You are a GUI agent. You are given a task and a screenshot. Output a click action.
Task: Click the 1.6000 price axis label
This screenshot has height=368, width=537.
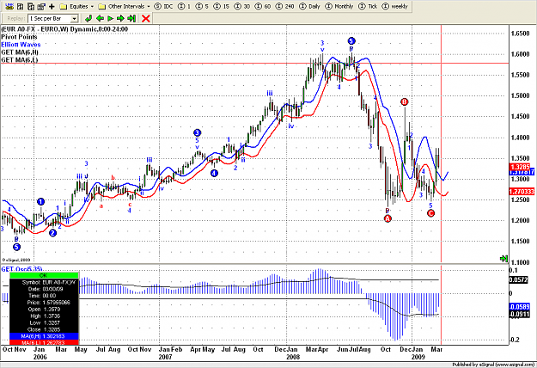coord(520,54)
